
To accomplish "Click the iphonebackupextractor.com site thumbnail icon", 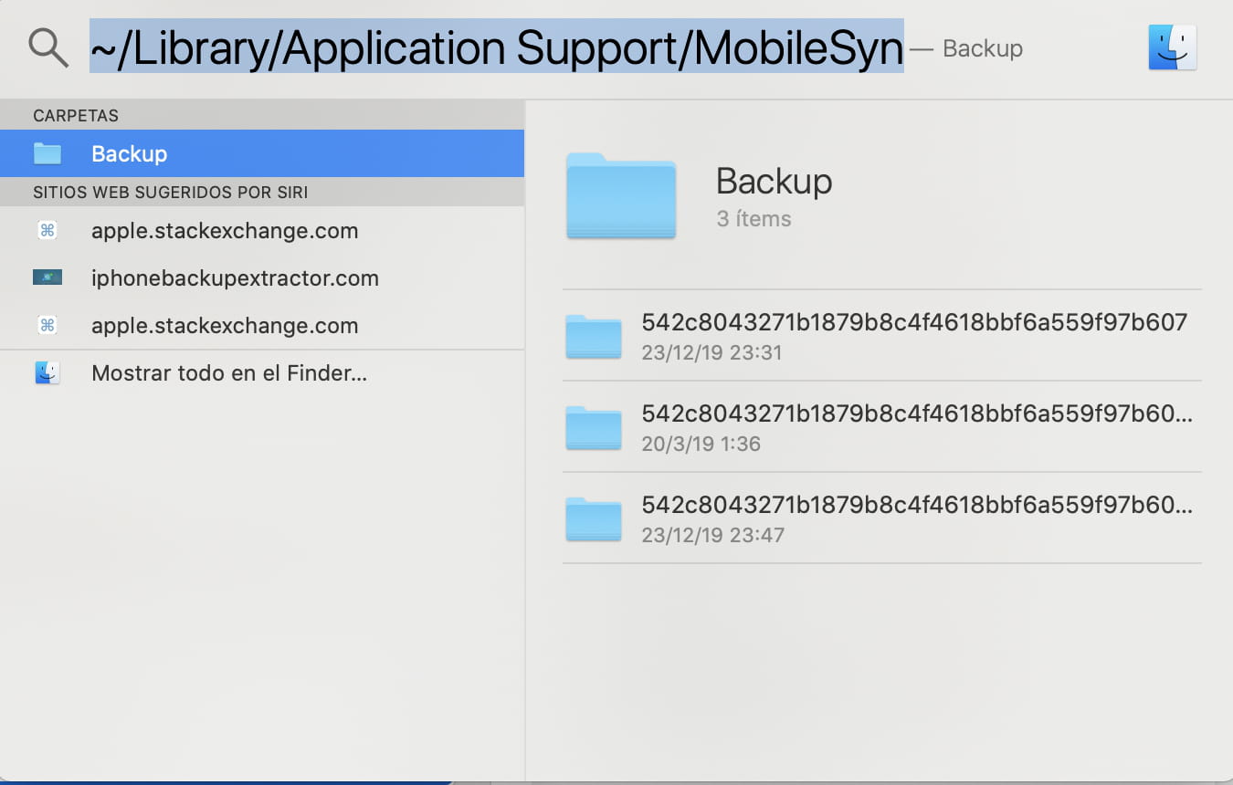I will pos(47,277).
